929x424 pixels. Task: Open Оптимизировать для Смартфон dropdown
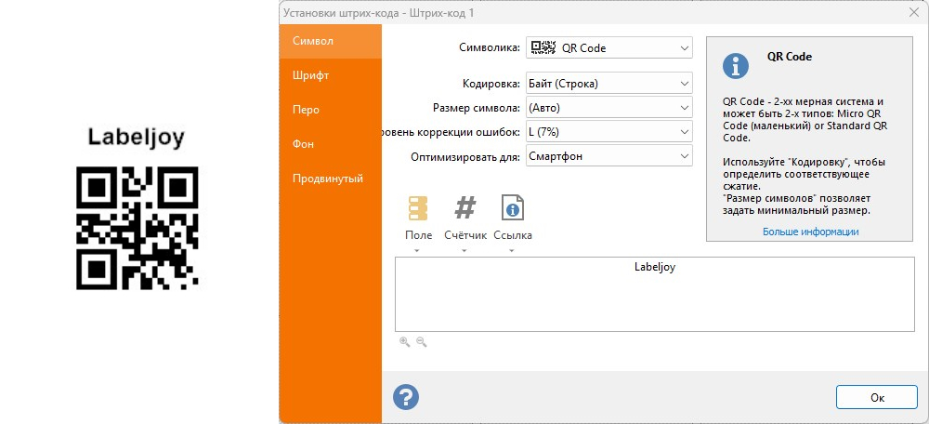coord(609,156)
